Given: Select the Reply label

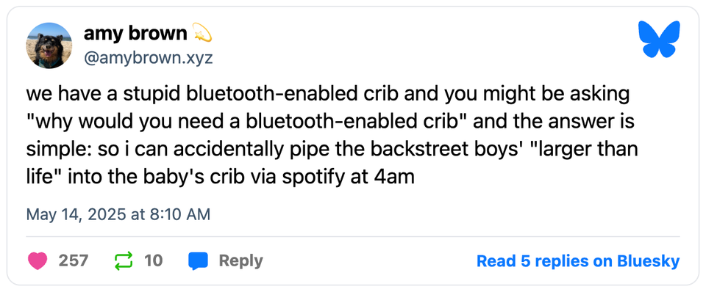Looking at the screenshot, I should [241, 261].
